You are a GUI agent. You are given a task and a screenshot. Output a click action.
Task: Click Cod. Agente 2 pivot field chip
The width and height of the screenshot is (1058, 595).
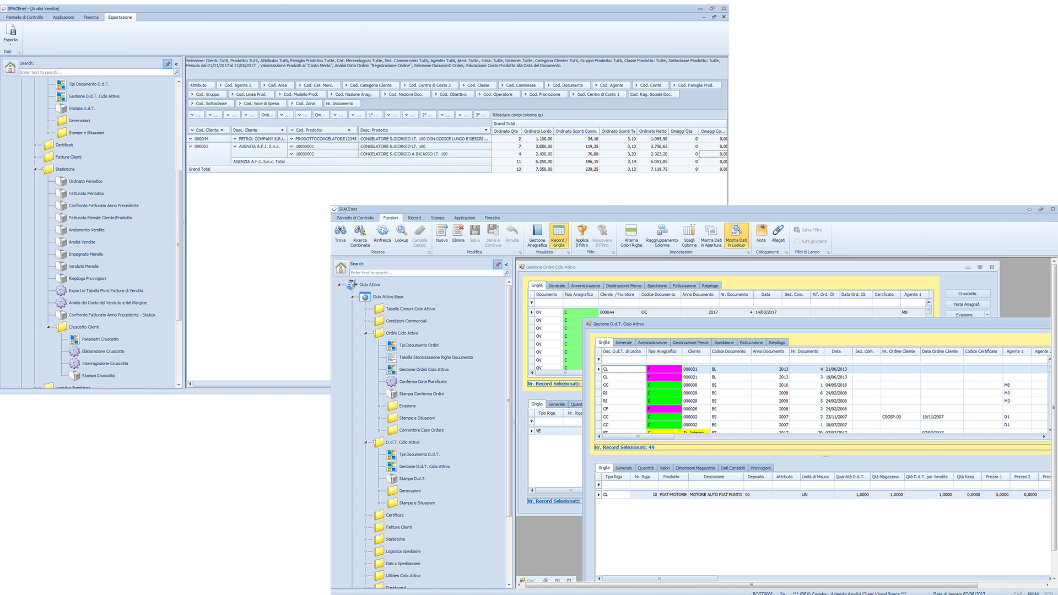point(237,85)
